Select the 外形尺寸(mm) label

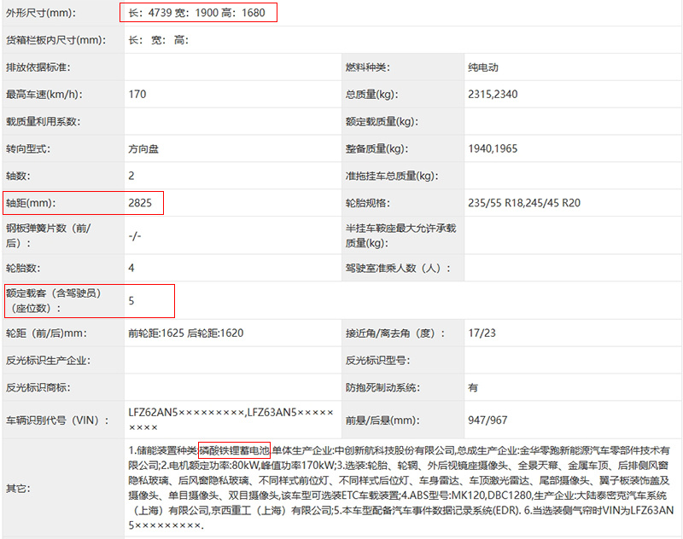coord(40,13)
